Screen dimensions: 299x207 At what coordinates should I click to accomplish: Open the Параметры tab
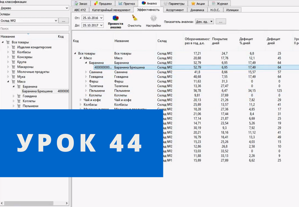[x=174, y=3]
